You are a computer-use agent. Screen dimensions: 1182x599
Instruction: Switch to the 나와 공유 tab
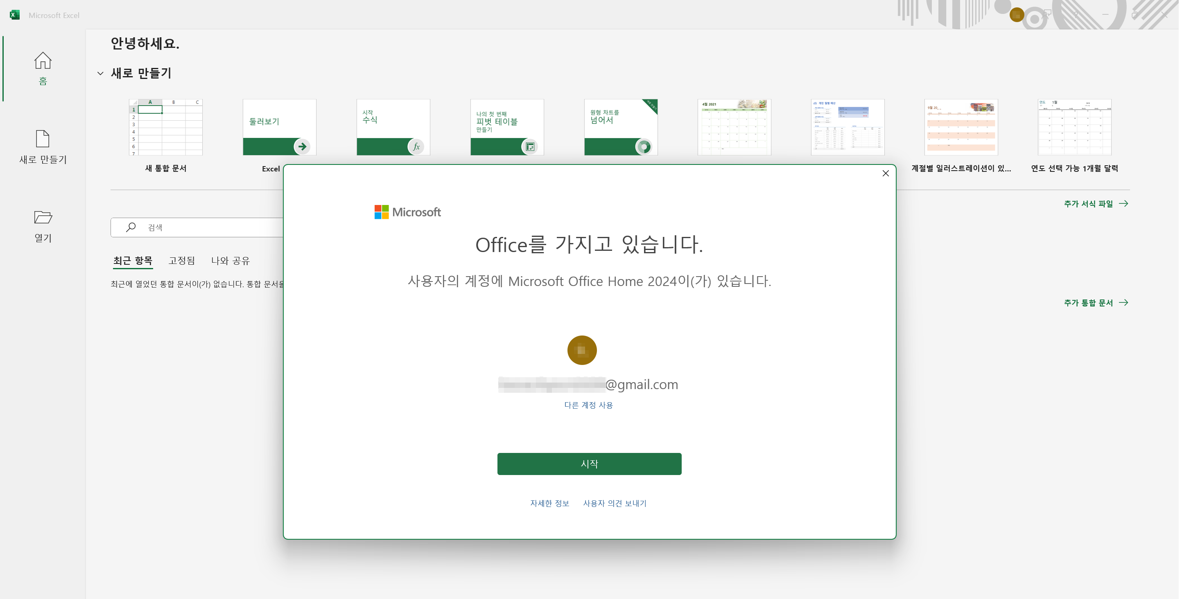coord(231,261)
